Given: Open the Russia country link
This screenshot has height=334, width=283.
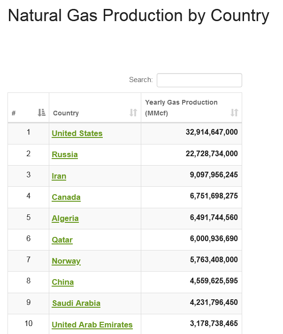Looking at the screenshot, I should coord(65,154).
